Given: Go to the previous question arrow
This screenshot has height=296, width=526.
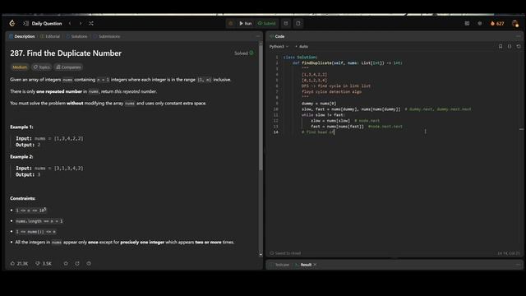Looking at the screenshot, I should (70, 24).
